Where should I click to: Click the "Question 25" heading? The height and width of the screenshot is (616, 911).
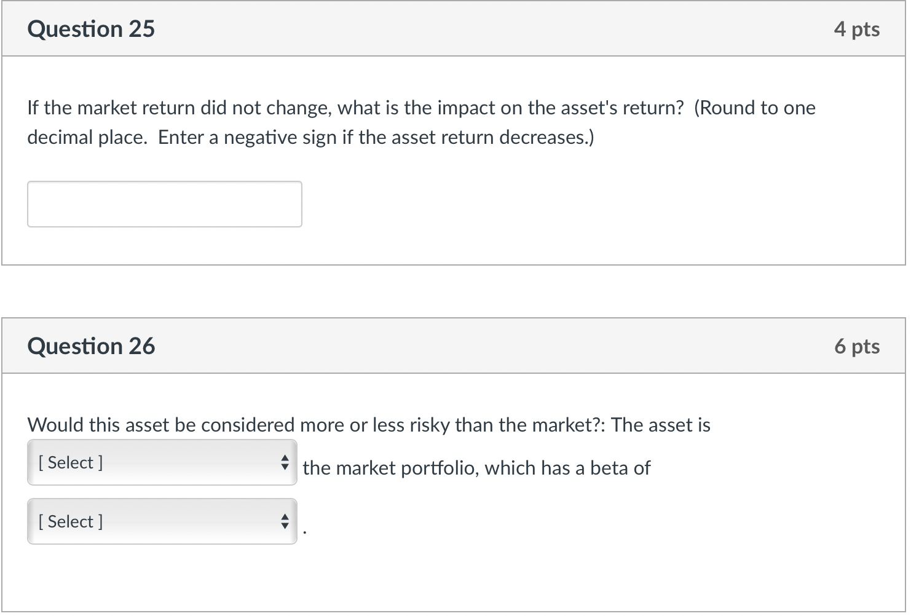point(91,29)
